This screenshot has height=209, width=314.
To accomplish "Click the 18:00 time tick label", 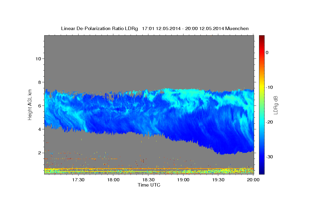I will click(114, 180).
